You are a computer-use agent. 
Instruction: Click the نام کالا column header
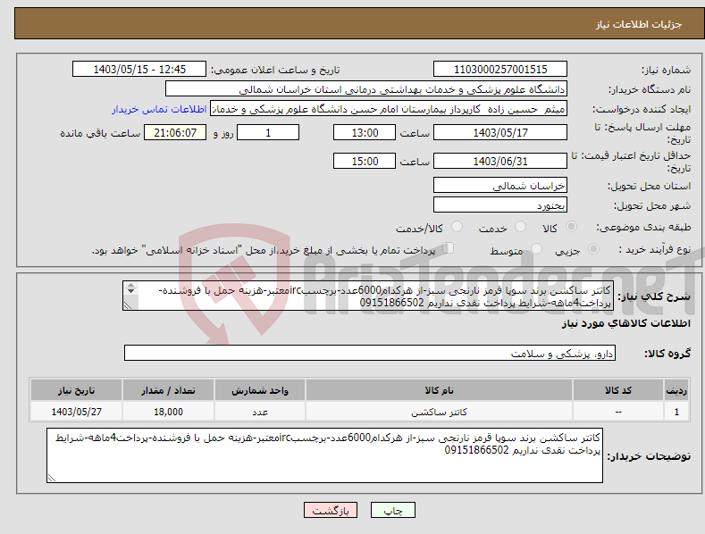[440, 390]
